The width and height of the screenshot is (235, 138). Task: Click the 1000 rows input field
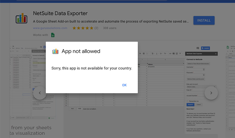(x=80, y=109)
